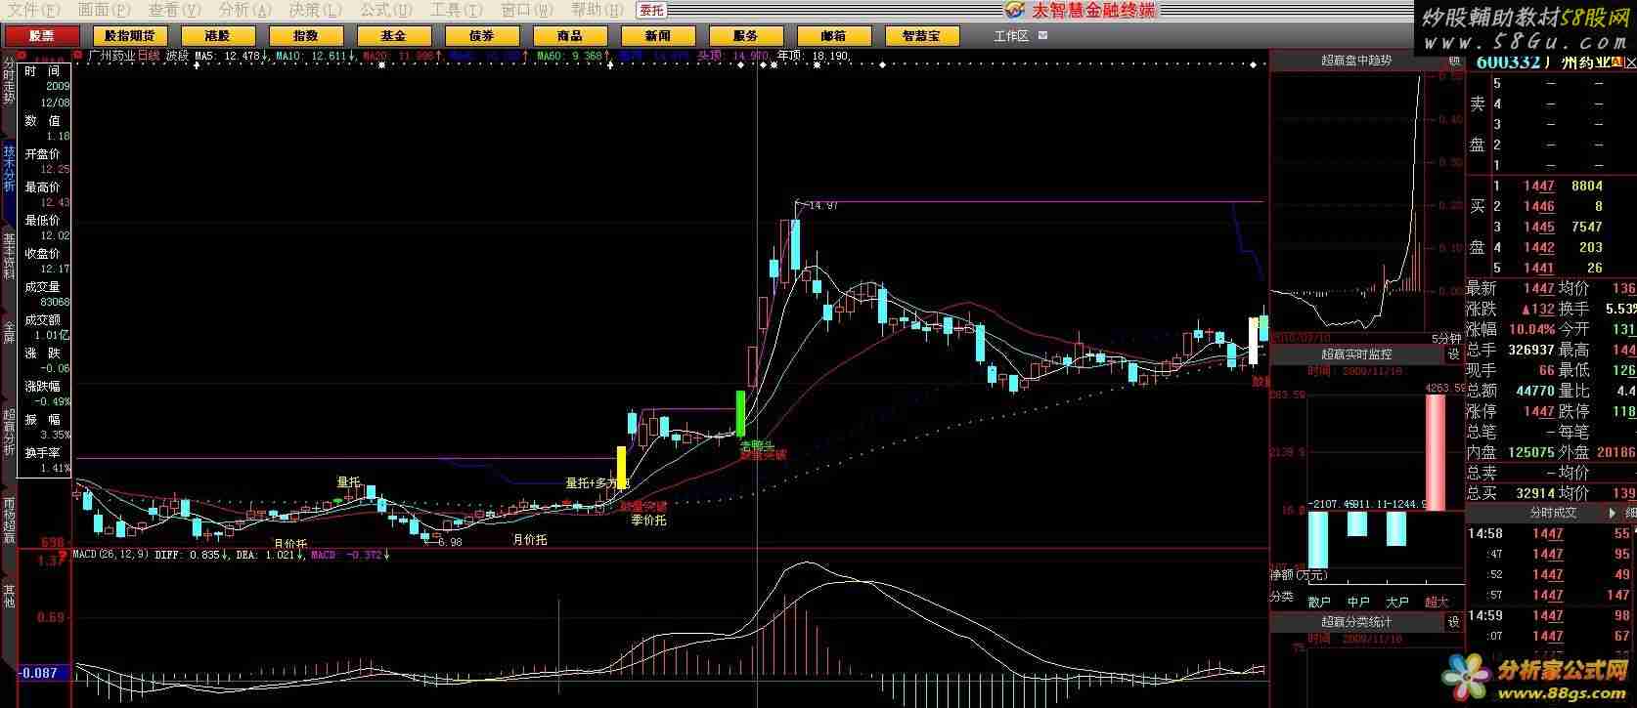
Task: Open the 画面(P) menu
Action: click(103, 10)
